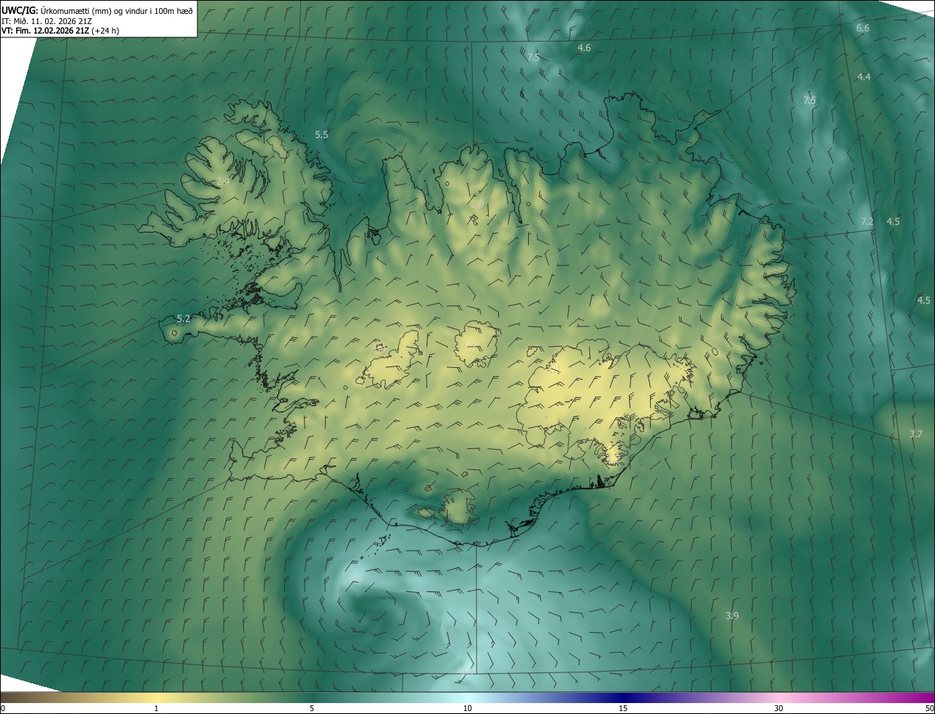This screenshot has height=714, width=935.
Task: Click the colour scale tick label 30
Action: [x=779, y=709]
